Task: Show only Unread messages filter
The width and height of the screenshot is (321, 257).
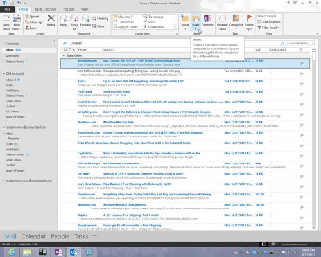Action: coord(76,43)
